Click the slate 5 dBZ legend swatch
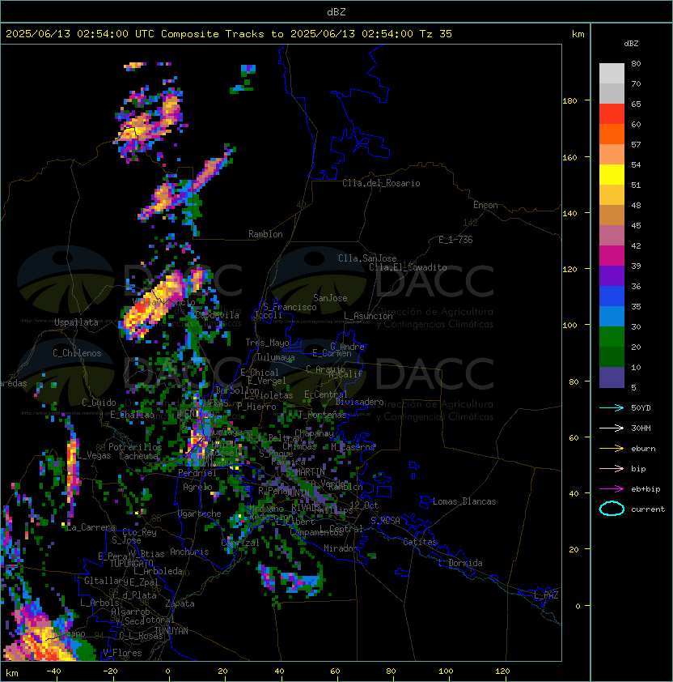 click(612, 377)
